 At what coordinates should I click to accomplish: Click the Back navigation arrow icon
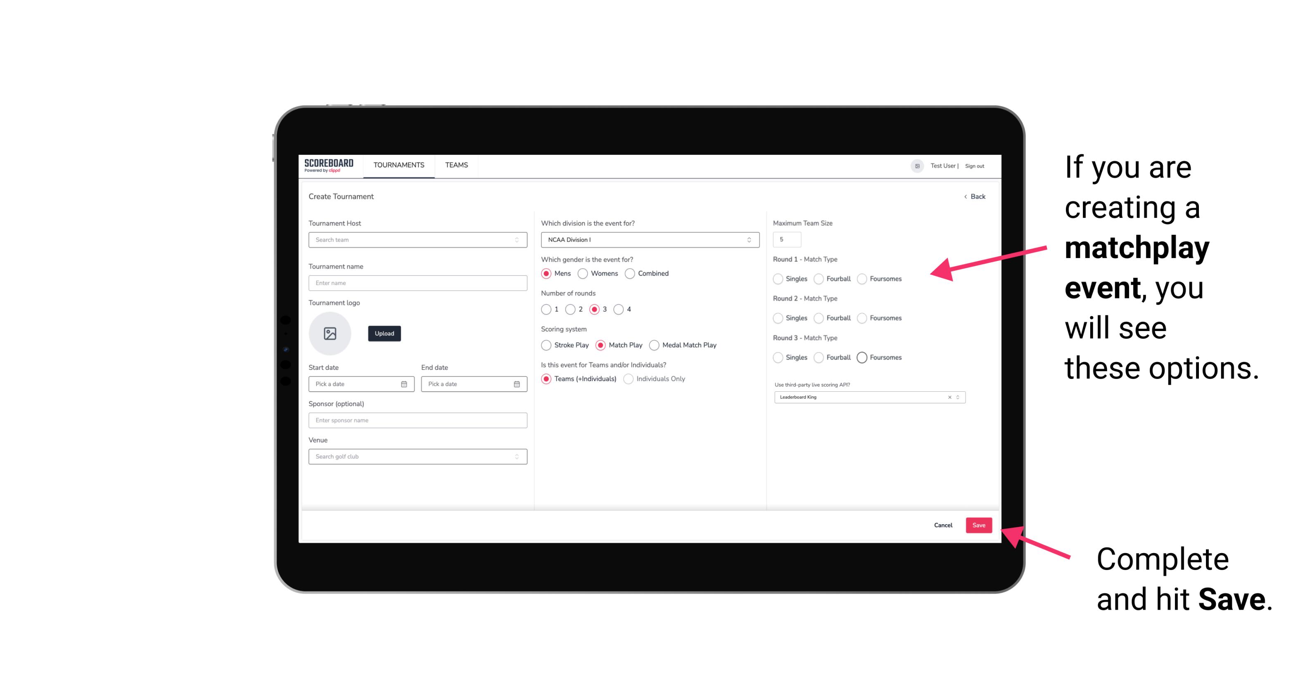(964, 196)
